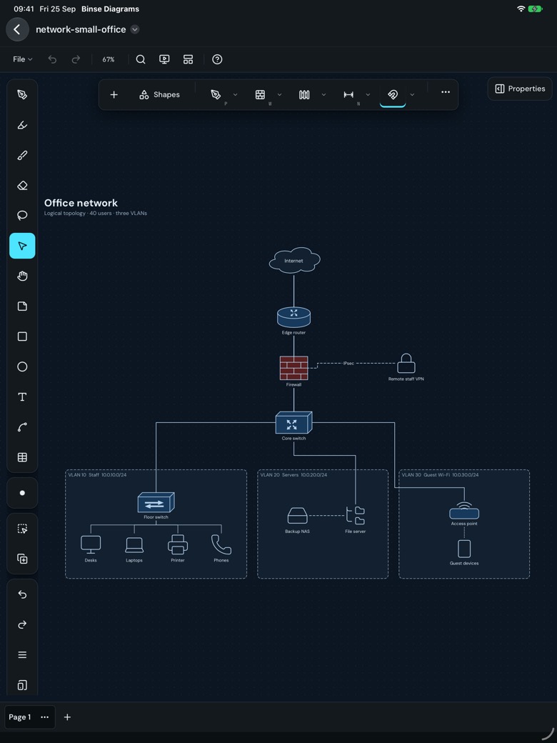This screenshot has height=743, width=557.
Task: Expand the fence tool options chevron
Action: [324, 95]
